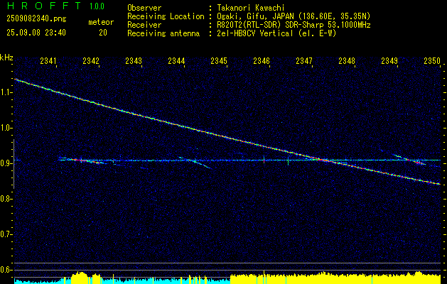Click the 2344 time axis label
The width and height of the screenshot is (447, 284).
[176, 60]
